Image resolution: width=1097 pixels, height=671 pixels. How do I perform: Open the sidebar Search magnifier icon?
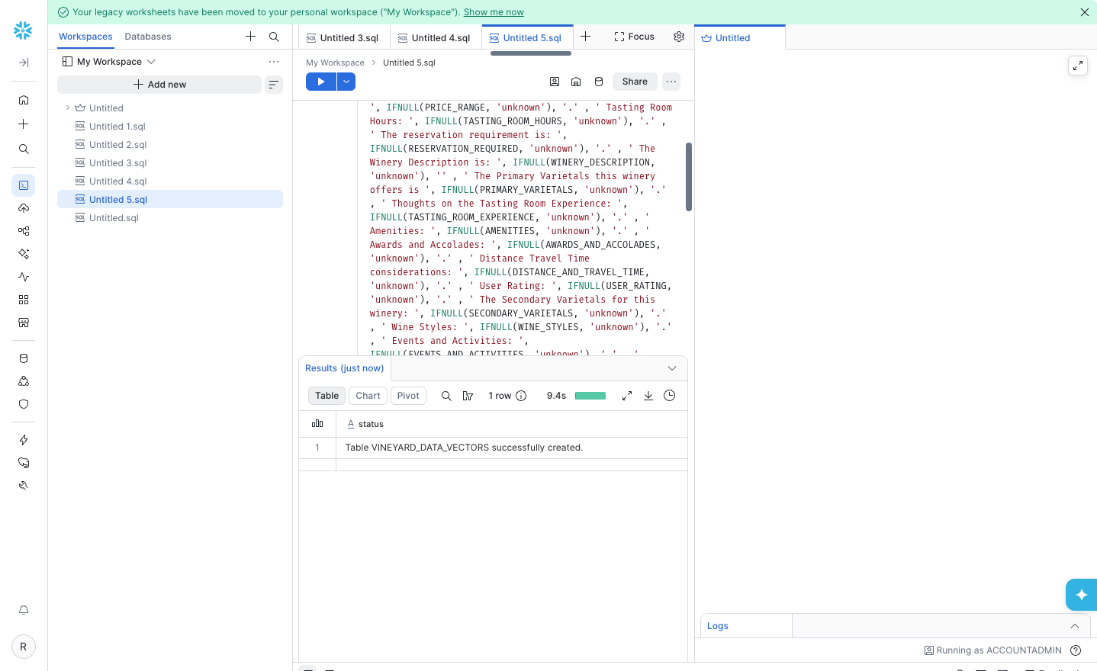coord(24,149)
